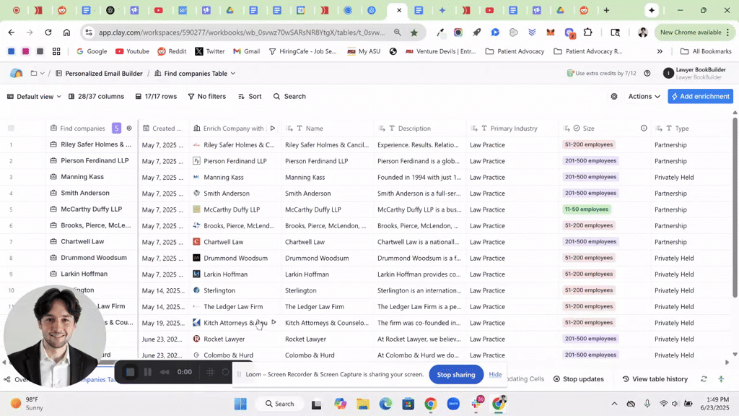Open the Lawyer BookBuilder profile avatar
Image resolution: width=739 pixels, height=416 pixels.
(x=668, y=74)
